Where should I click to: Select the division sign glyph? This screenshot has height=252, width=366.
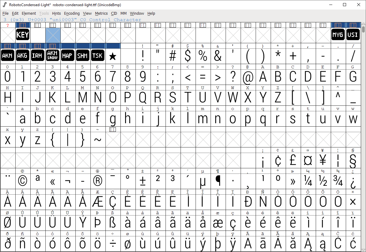coord(113,244)
